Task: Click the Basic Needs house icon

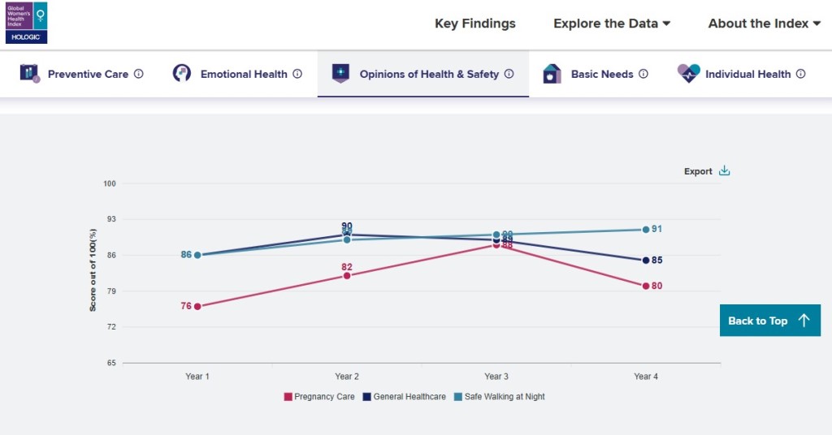Action: click(552, 74)
